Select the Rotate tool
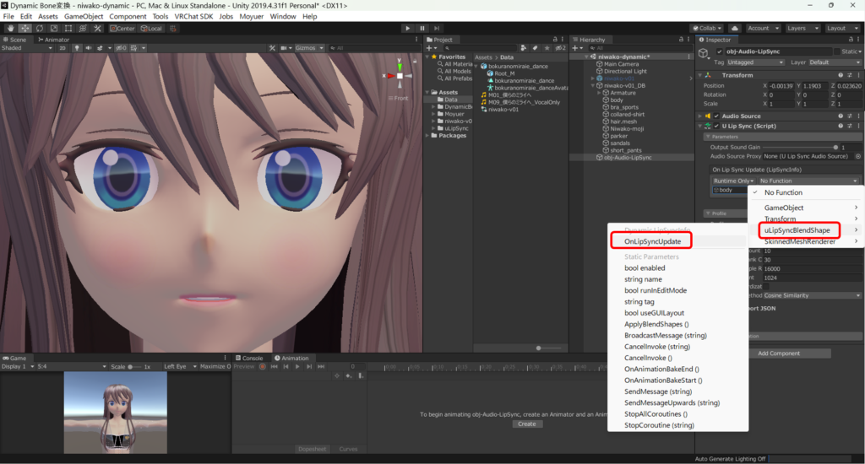 click(x=39, y=28)
